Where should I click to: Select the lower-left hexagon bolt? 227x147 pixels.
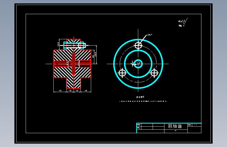[122, 73]
